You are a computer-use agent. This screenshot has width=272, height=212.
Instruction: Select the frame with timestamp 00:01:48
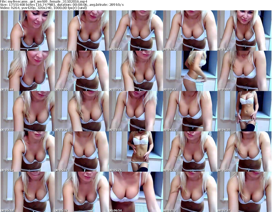pos(28,71)
